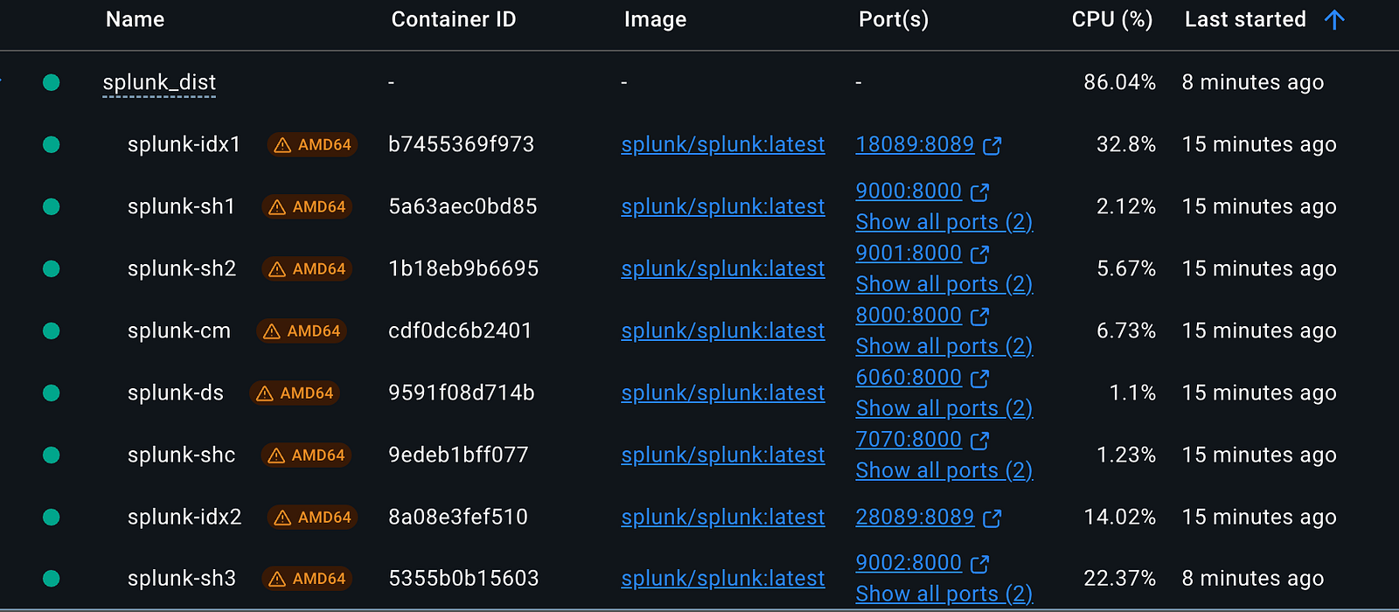The image size is (1399, 612).
Task: Expand all ports for splunk-sh1
Action: (x=943, y=222)
